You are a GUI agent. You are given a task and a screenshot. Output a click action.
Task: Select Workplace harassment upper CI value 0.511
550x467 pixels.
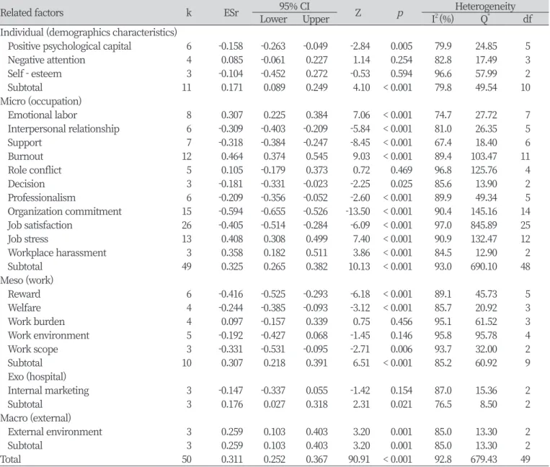point(316,253)
